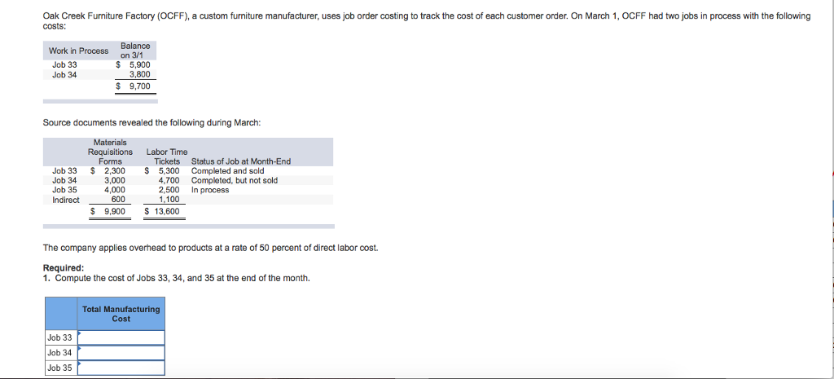Click the blue corner marker in Job 33 field
Screen dimensions: 834x379
(x=79, y=333)
